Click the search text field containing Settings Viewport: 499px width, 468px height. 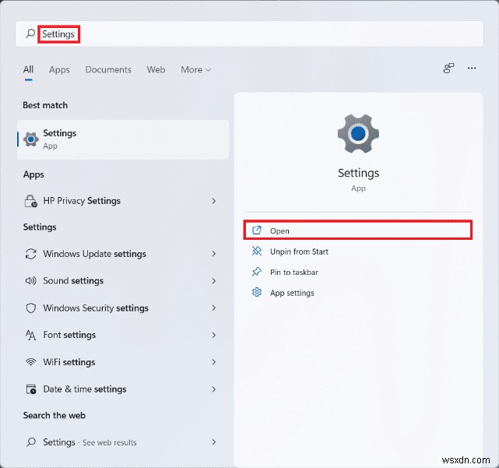249,33
